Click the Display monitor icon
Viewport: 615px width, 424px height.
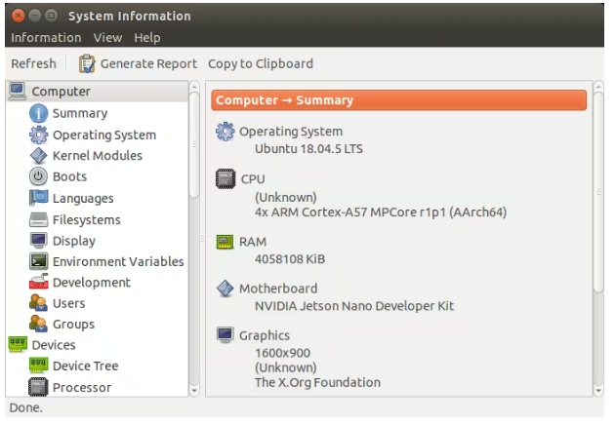pyautogui.click(x=39, y=241)
